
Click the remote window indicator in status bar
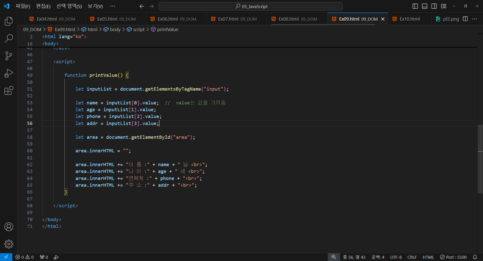pyautogui.click(x=6, y=257)
